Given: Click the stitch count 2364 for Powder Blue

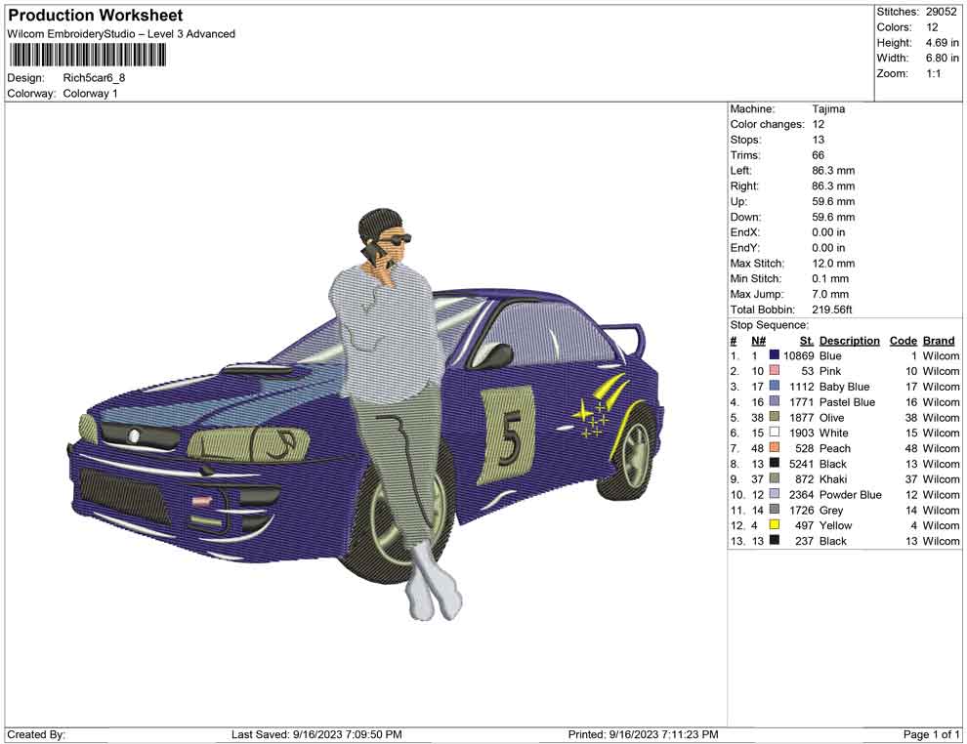Looking at the screenshot, I should point(801,494).
